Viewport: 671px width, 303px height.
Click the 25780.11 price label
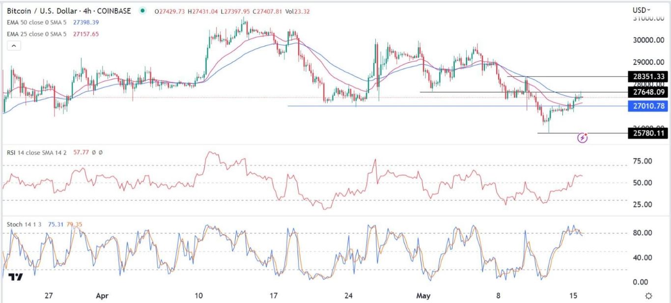[x=647, y=133]
